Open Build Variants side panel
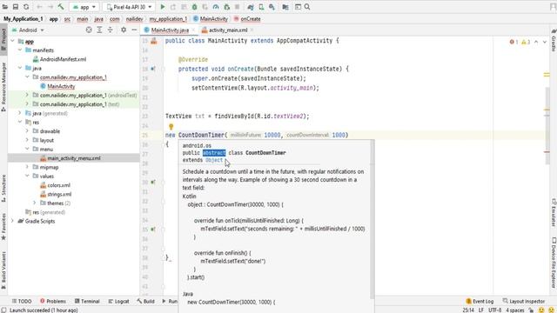The height and width of the screenshot is (313, 557). [x=3, y=270]
